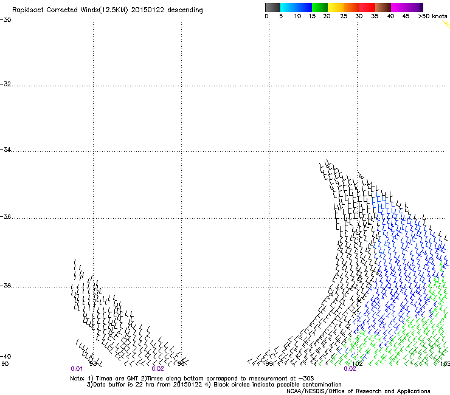Click the '-34' latitude axis label
Image resolution: width=450 pixels, height=395 pixels.
pos(5,149)
